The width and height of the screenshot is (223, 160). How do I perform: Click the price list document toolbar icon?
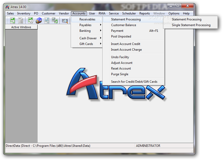(x=21, y=20)
